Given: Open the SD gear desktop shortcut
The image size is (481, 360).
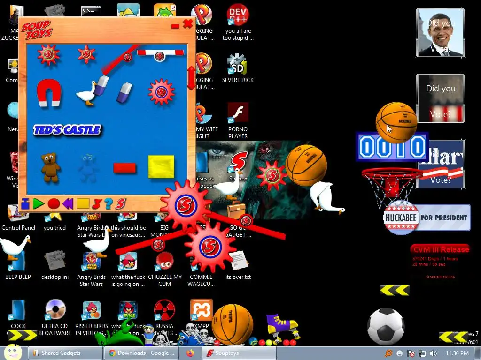Looking at the screenshot, I should [238, 68].
